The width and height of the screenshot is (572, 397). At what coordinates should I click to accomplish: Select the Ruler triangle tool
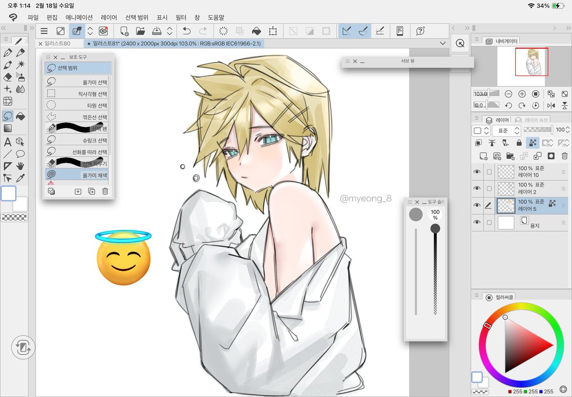click(x=8, y=166)
